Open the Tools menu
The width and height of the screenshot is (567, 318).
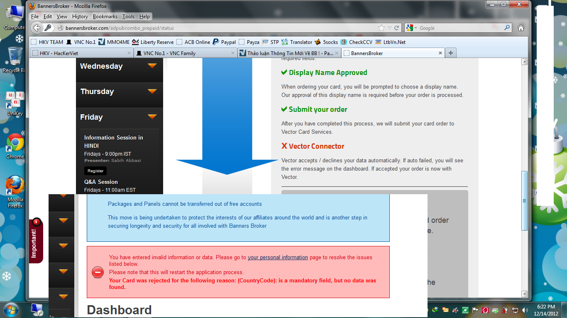[x=129, y=17]
